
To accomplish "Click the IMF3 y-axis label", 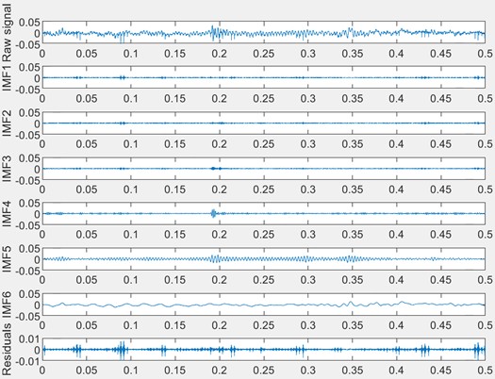I will [7, 169].
